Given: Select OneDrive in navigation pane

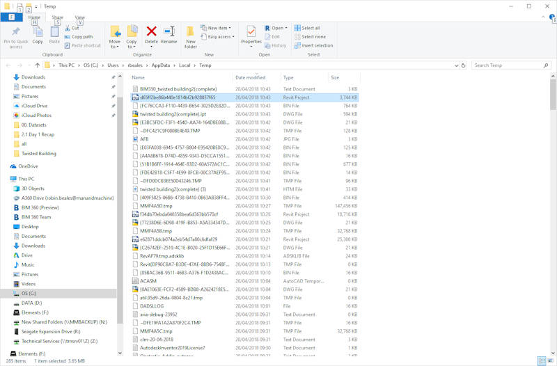Looking at the screenshot, I should pyautogui.click(x=28, y=166).
